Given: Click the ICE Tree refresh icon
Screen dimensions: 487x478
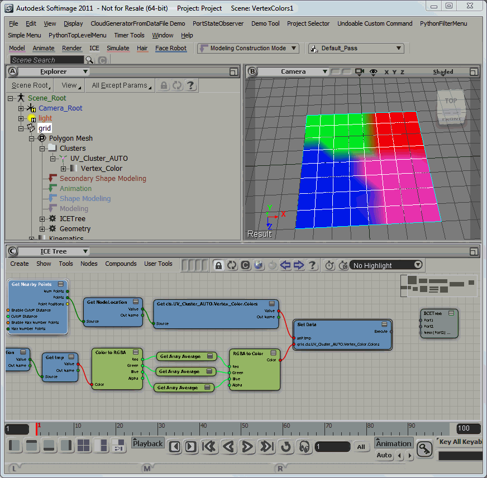Looking at the screenshot, I should 232,265.
